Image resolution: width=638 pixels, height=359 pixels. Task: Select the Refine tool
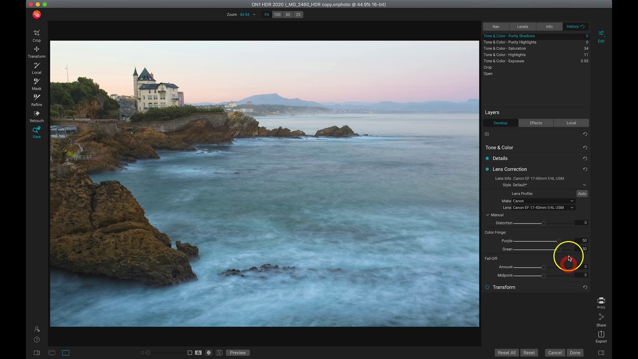[36, 100]
